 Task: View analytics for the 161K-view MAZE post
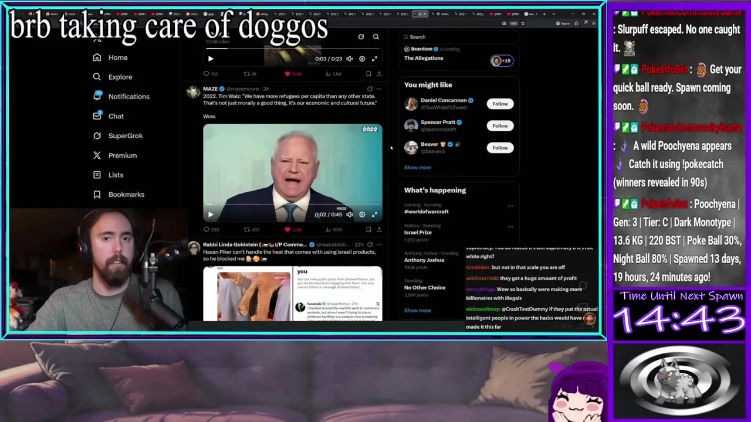[x=334, y=230]
